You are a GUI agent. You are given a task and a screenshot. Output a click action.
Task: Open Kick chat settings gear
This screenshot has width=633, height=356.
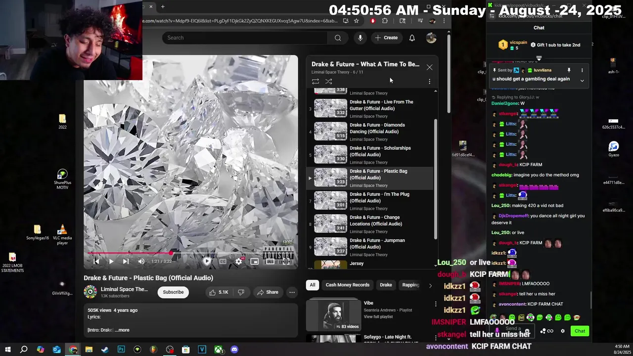pyautogui.click(x=562, y=331)
